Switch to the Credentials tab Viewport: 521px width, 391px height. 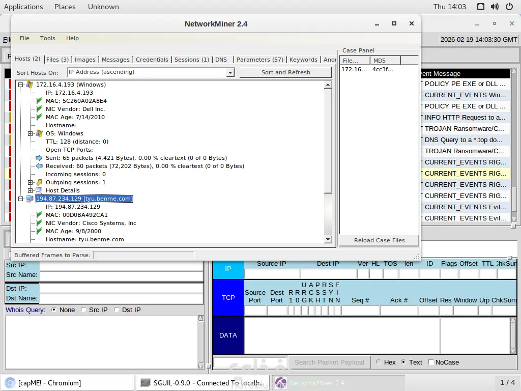pos(152,60)
